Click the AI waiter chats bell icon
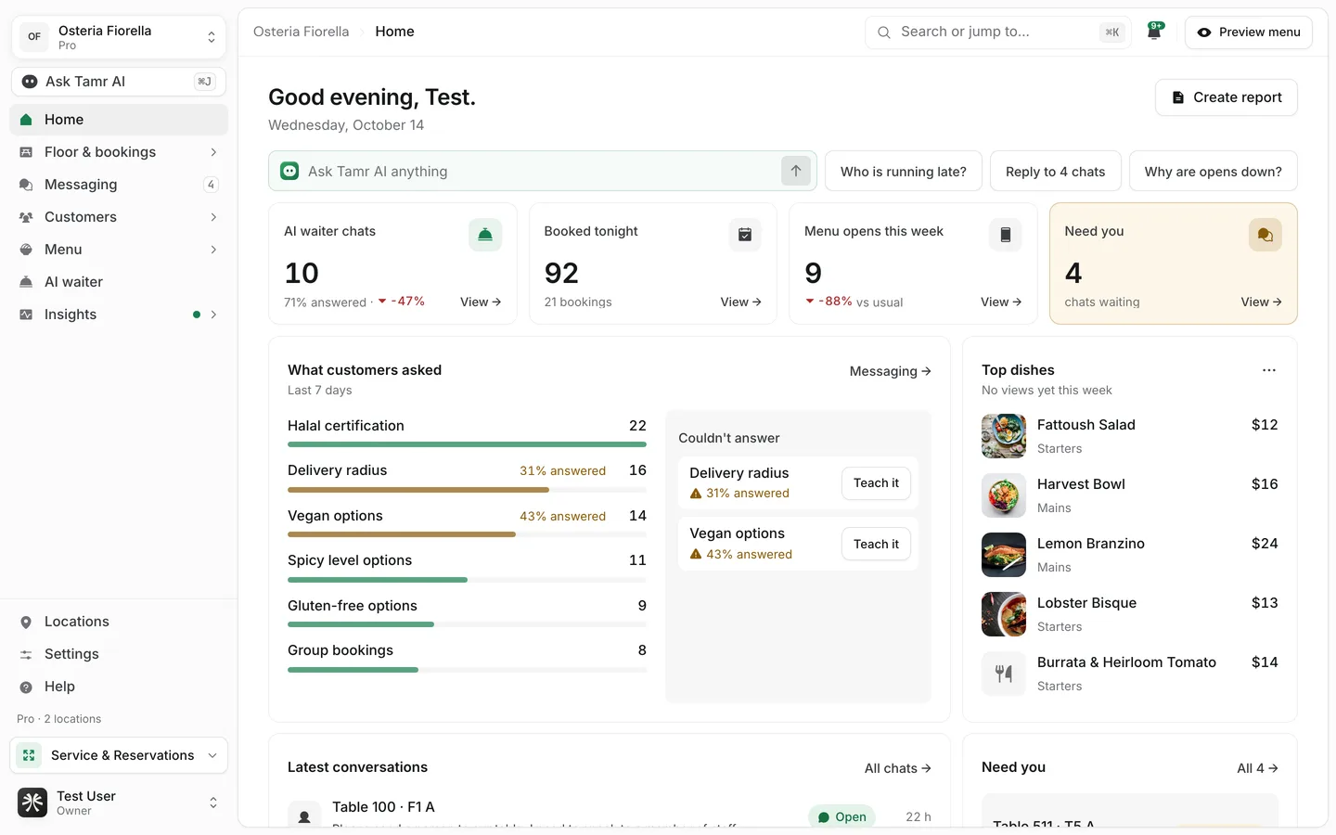 pyautogui.click(x=485, y=235)
